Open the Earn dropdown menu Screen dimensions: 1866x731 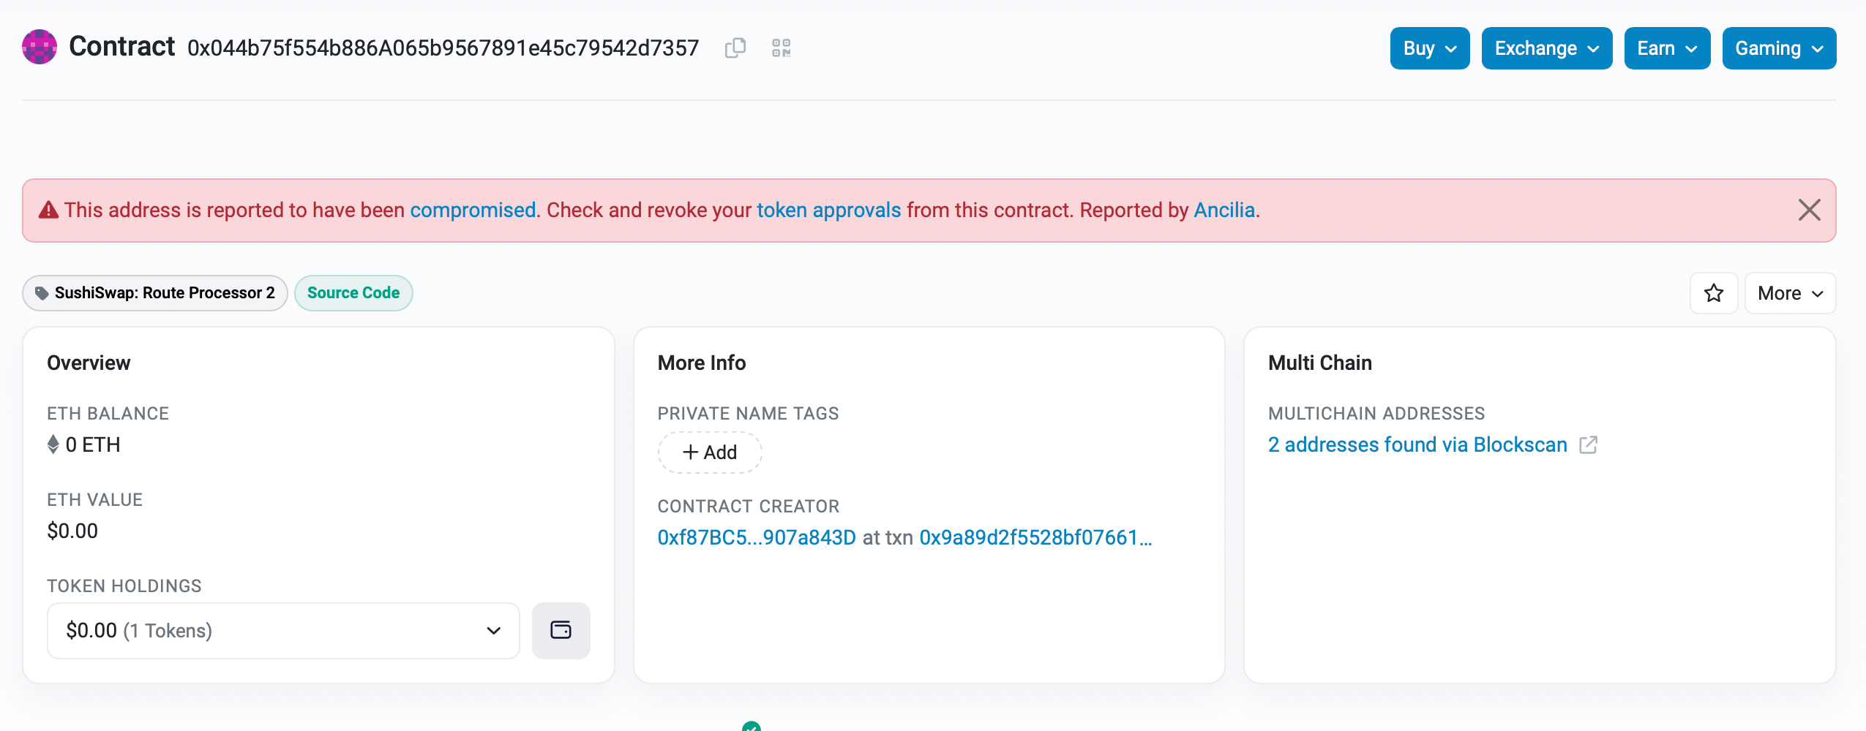(1666, 48)
